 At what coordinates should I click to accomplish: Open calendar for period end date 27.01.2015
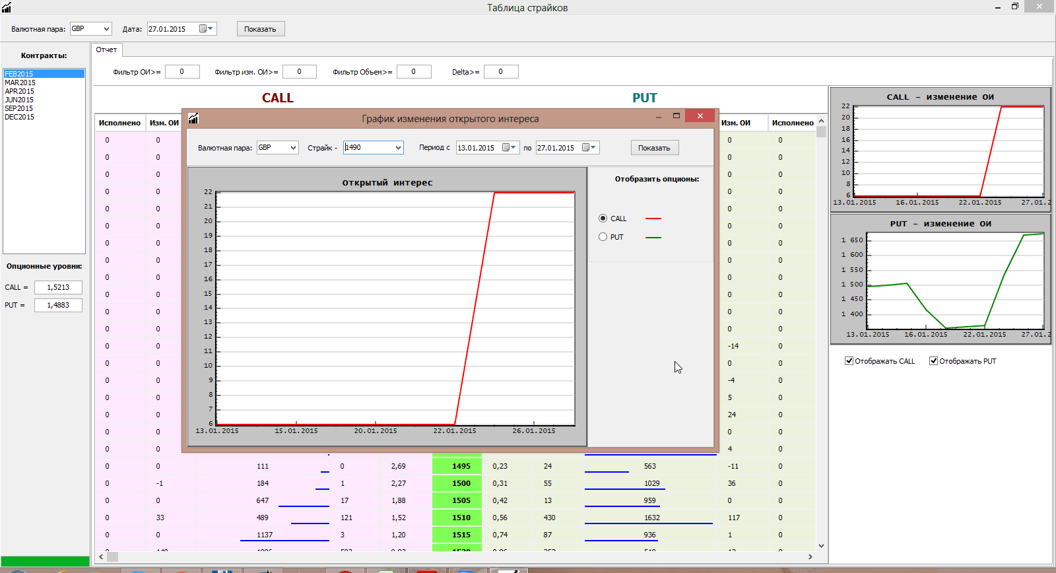589,148
